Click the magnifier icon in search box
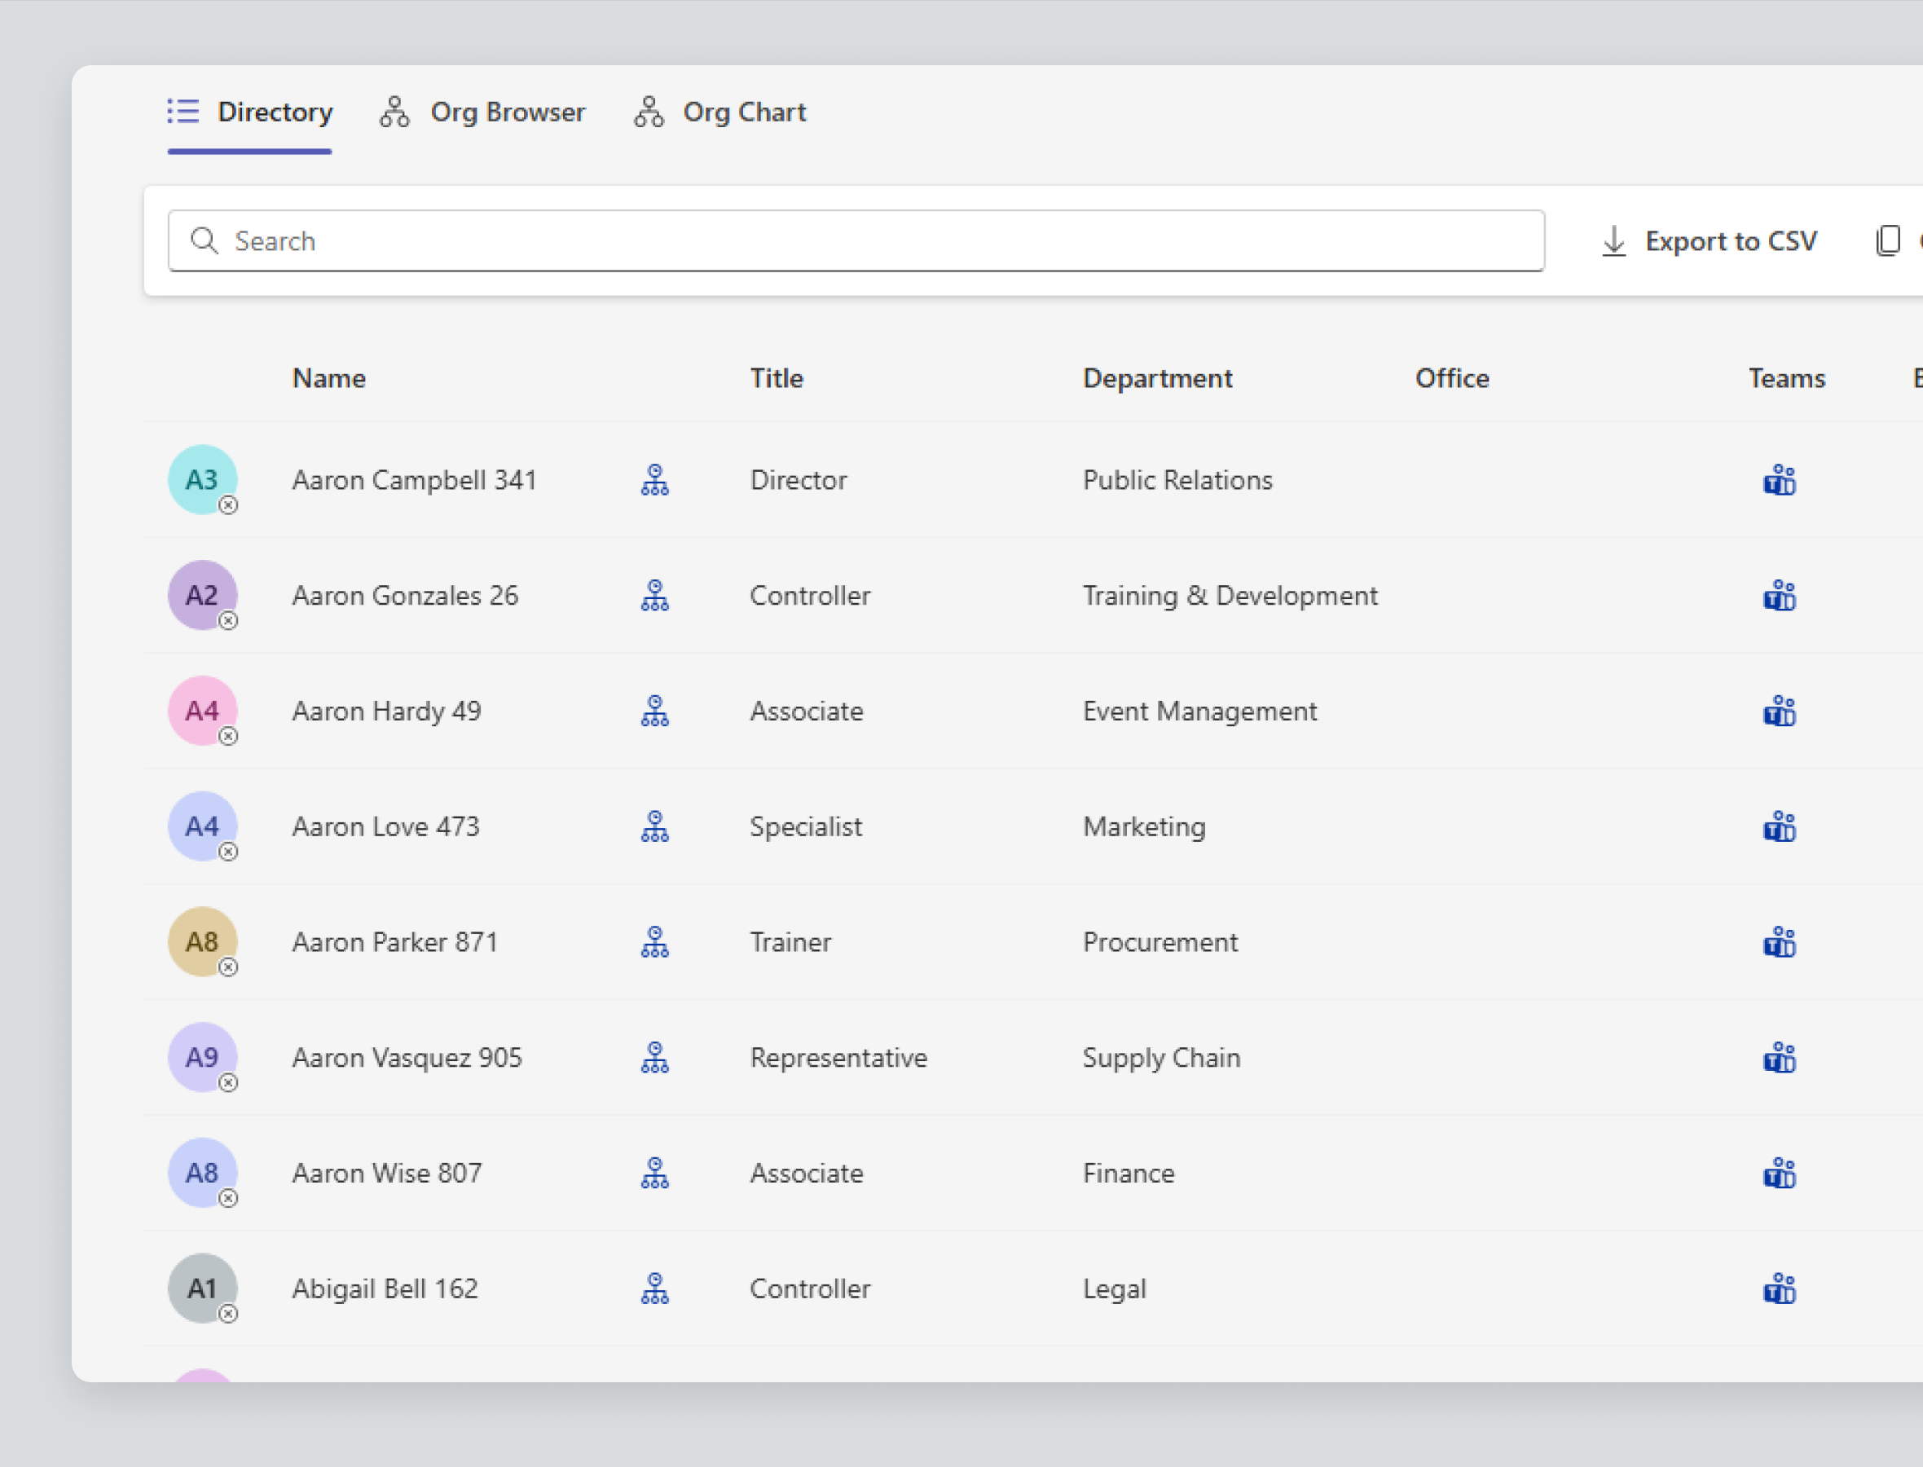 point(205,240)
